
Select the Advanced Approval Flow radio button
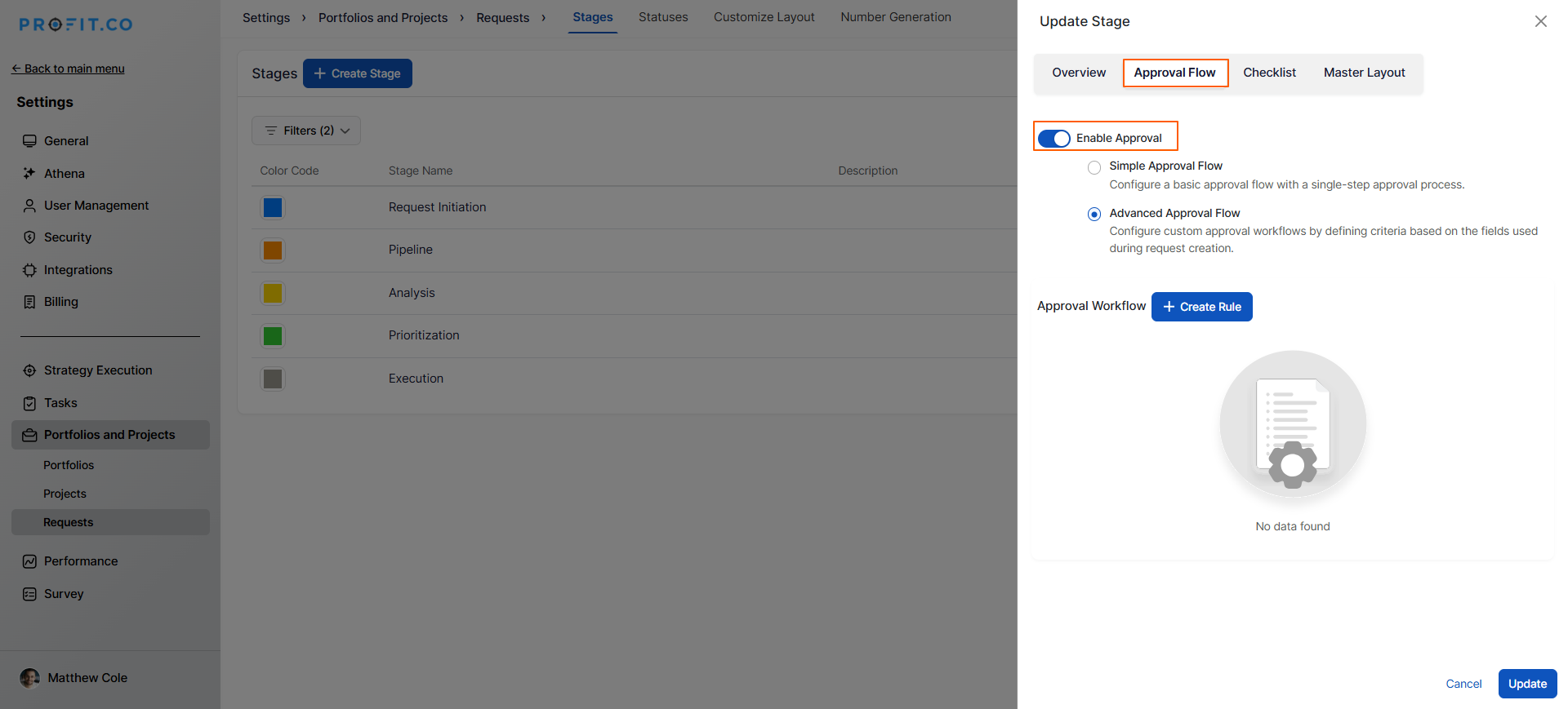click(1094, 215)
